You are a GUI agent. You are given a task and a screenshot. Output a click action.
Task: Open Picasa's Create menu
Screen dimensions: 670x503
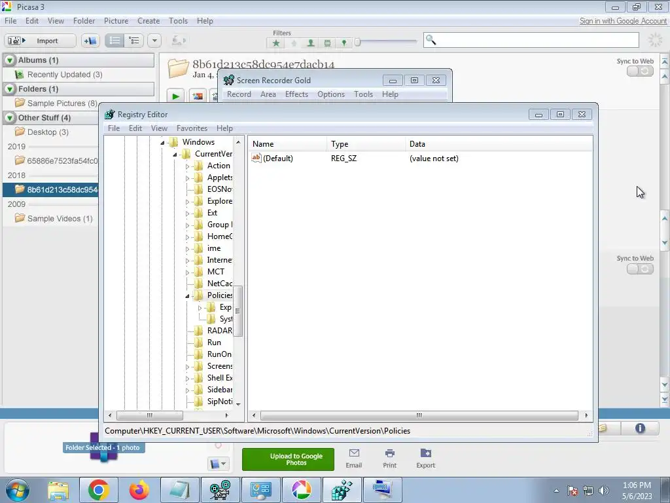pyautogui.click(x=149, y=21)
